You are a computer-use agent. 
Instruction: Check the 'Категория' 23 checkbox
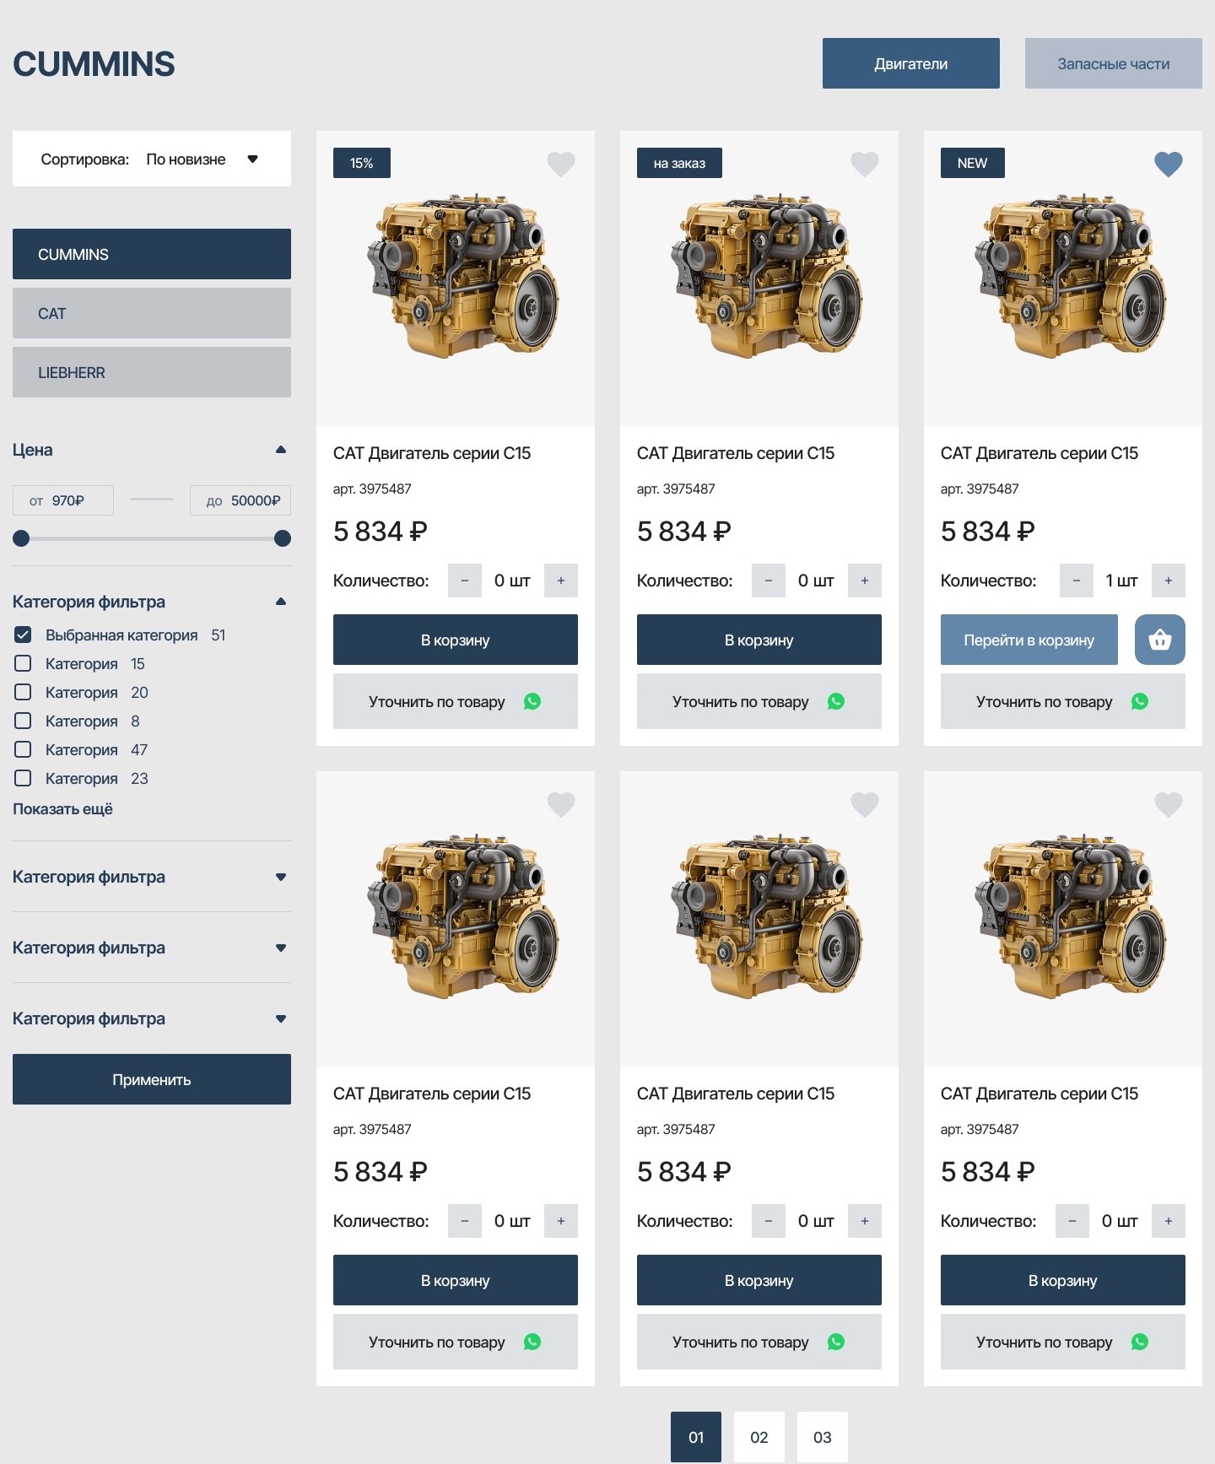pyautogui.click(x=23, y=778)
